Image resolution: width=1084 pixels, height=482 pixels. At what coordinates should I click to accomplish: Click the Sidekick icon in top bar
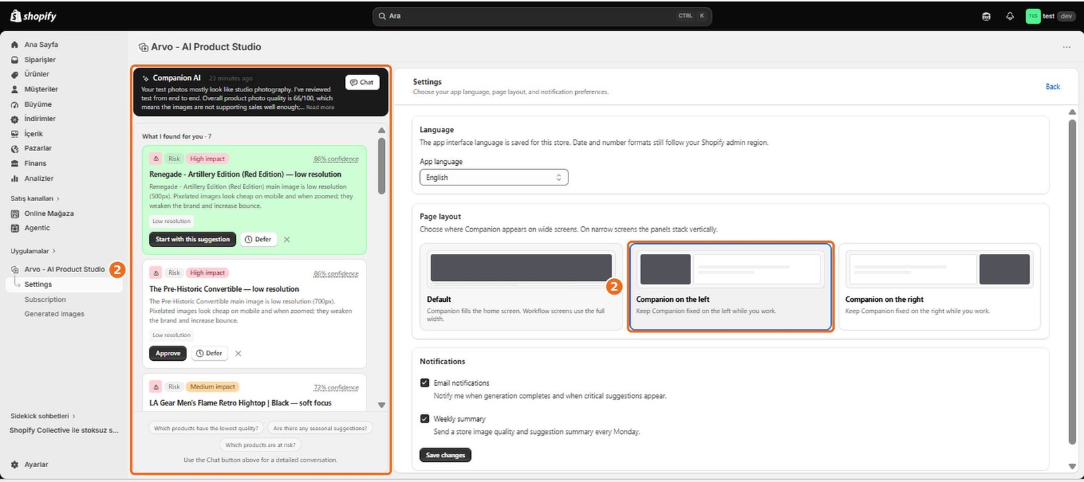[x=986, y=16]
